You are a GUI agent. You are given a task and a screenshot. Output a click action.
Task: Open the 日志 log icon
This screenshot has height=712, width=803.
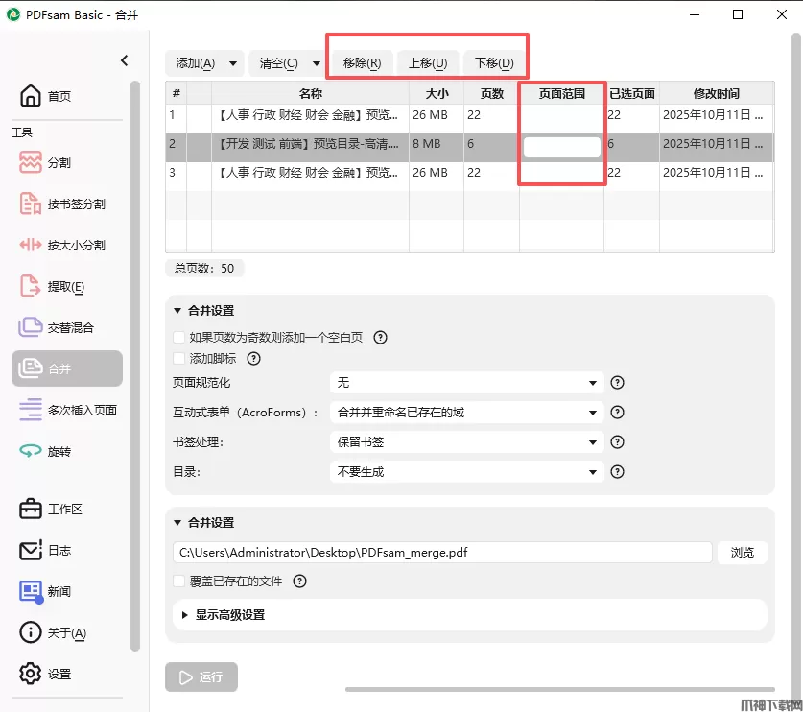coord(31,550)
